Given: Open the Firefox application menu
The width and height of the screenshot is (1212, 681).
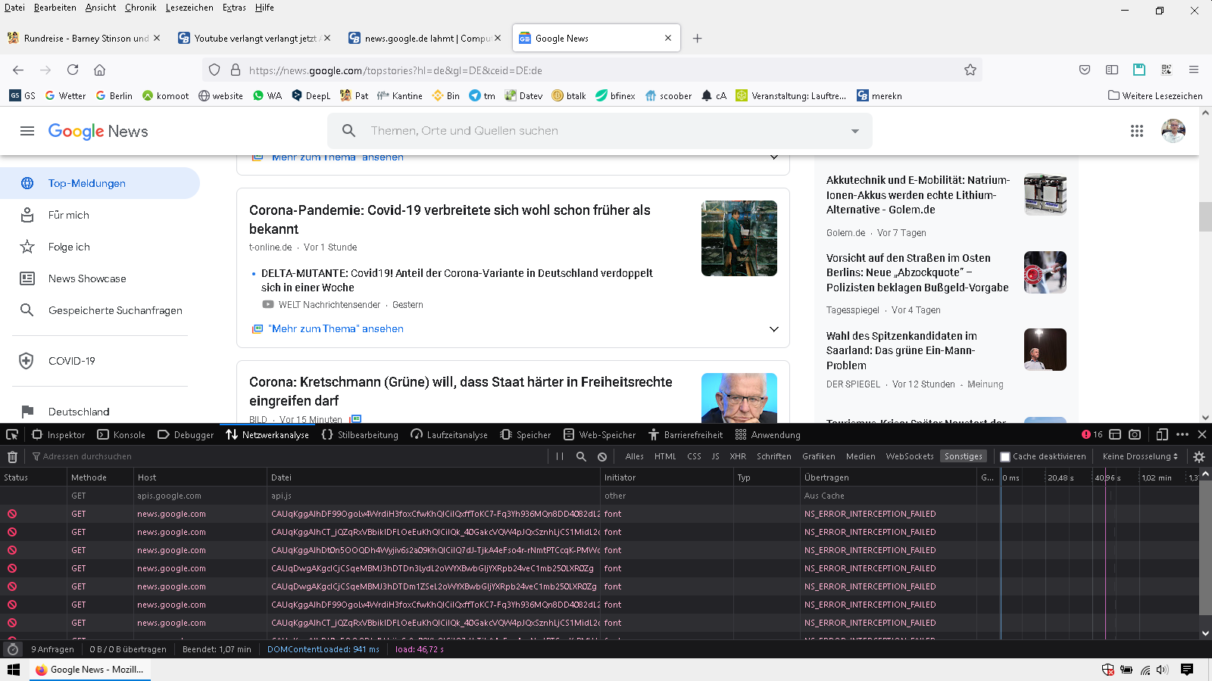Looking at the screenshot, I should coord(1194,70).
